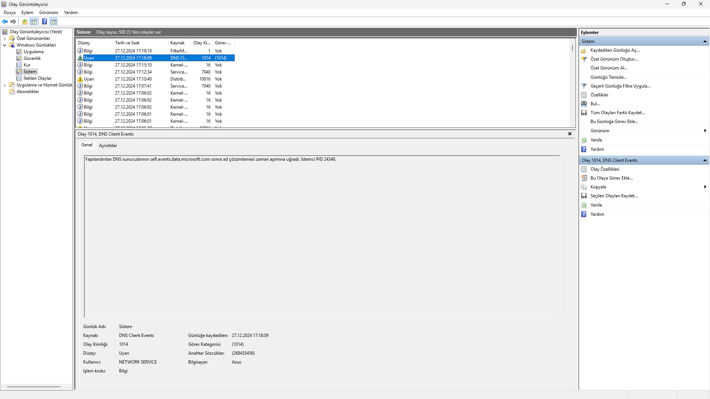Click the Yenile icon under Sistem section
This screenshot has width=710, height=399.
pyautogui.click(x=584, y=140)
